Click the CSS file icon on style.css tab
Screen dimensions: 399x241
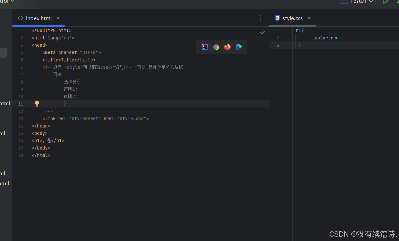click(277, 18)
